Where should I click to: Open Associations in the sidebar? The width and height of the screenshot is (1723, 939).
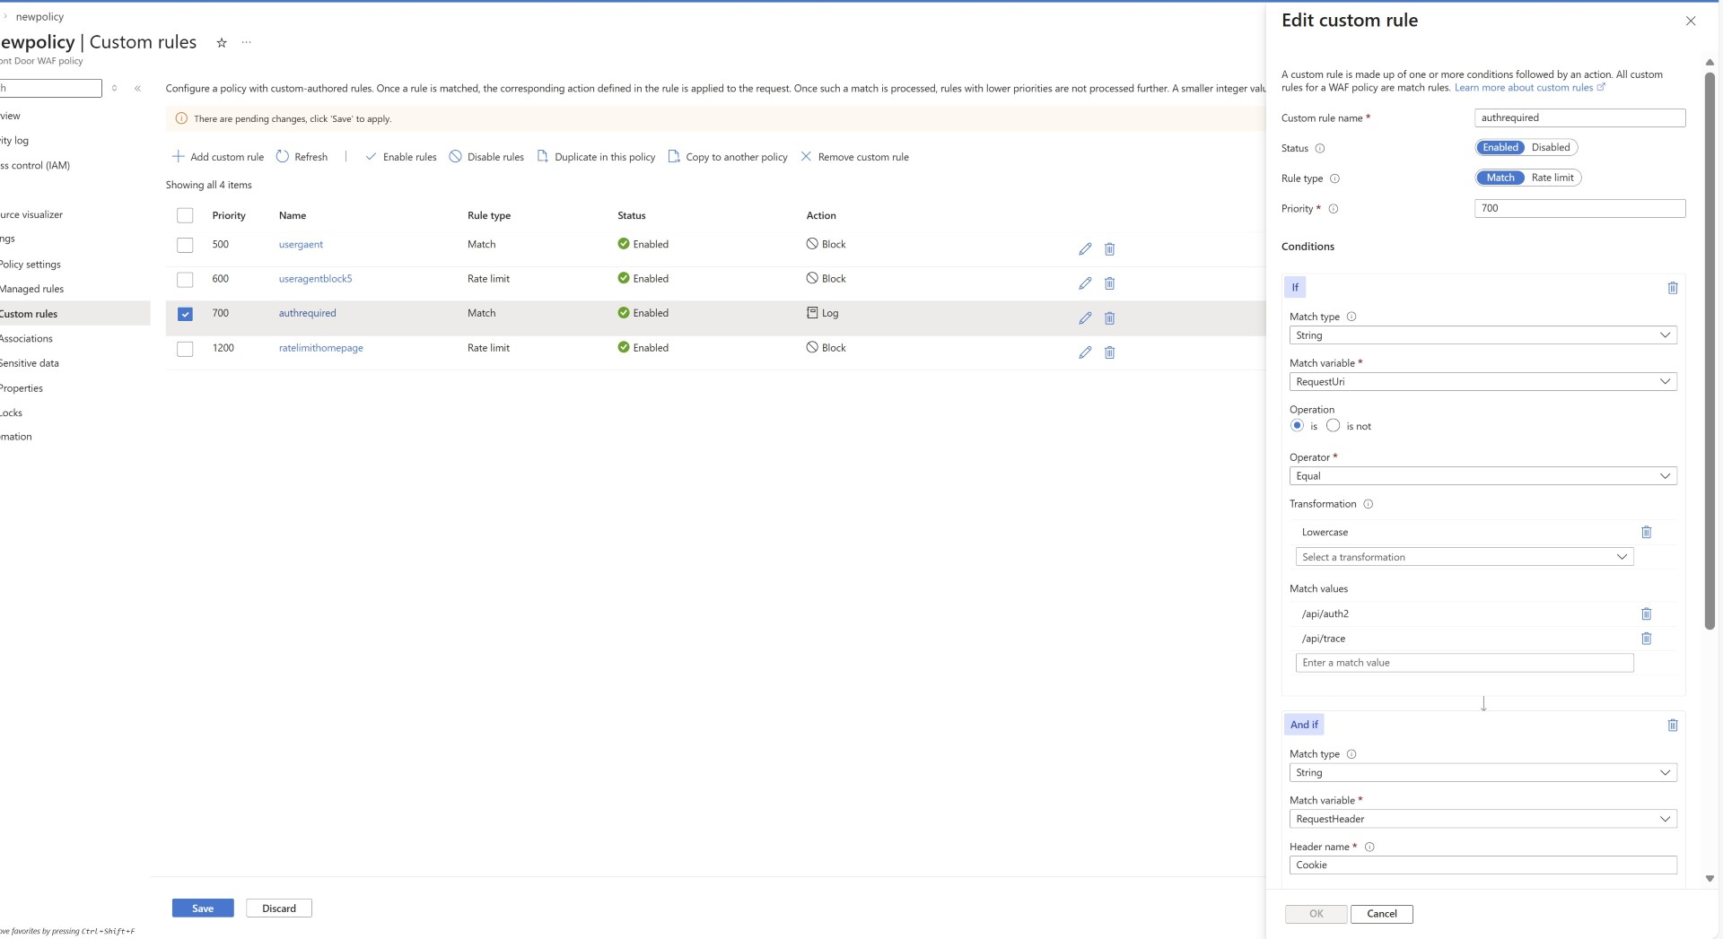pyautogui.click(x=27, y=339)
